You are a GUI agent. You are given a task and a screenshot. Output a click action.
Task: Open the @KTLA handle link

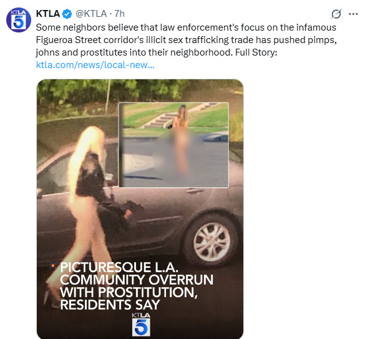(x=91, y=14)
